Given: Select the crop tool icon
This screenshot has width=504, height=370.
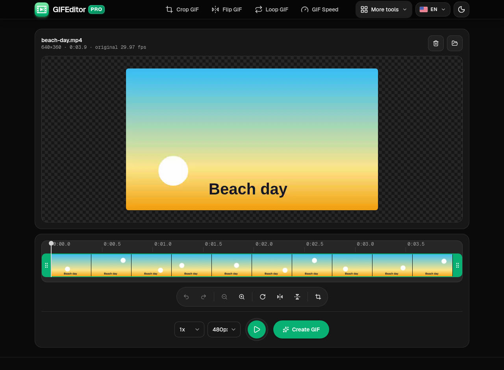Looking at the screenshot, I should (x=318, y=297).
